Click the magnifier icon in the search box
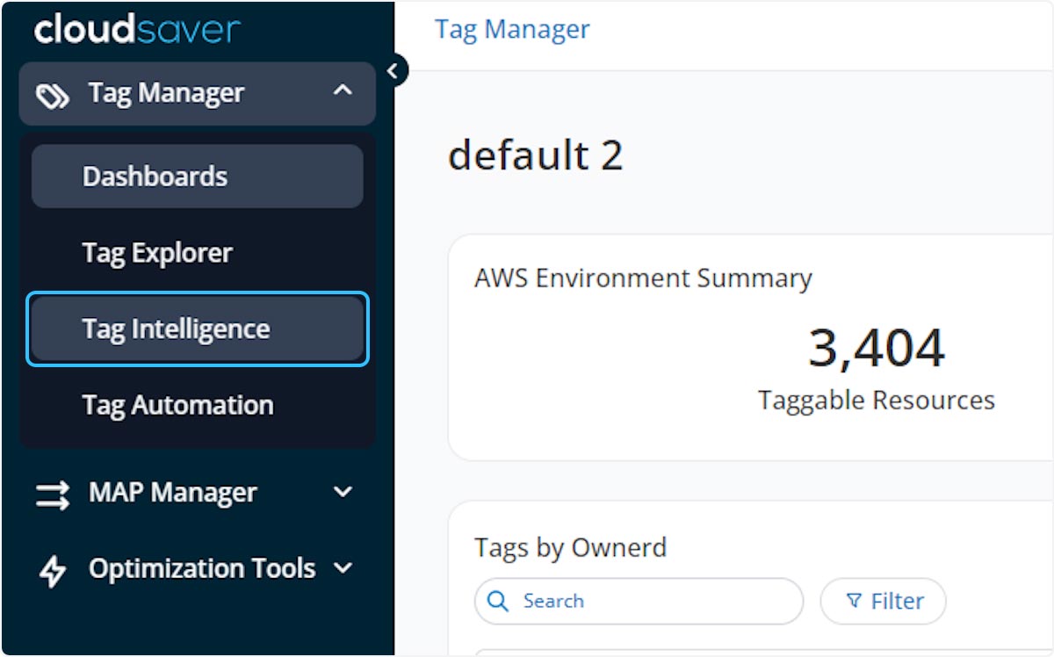 coord(498,602)
